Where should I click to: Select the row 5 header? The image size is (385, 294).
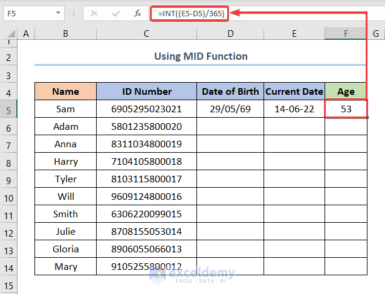(9, 109)
